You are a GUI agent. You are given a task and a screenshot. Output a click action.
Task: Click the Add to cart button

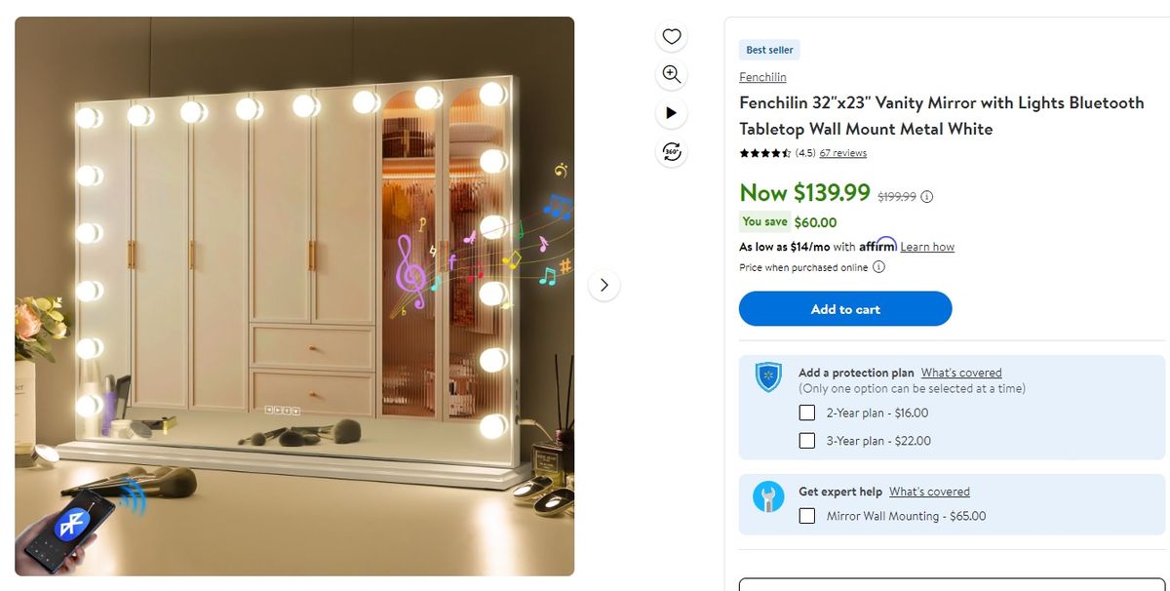tap(844, 308)
